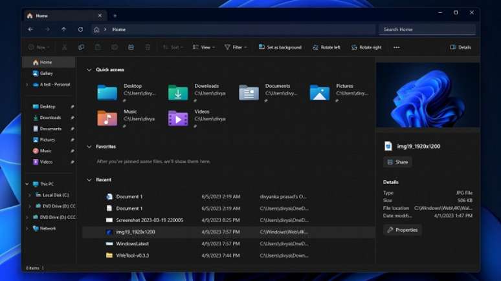Collapse the Quick access section
501x281 pixels.
(x=89, y=70)
